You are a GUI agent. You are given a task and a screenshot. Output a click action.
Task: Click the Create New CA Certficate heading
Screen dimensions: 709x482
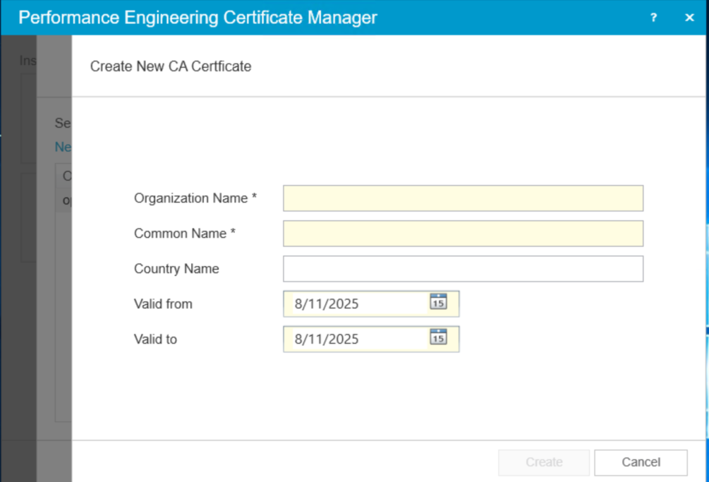(171, 66)
